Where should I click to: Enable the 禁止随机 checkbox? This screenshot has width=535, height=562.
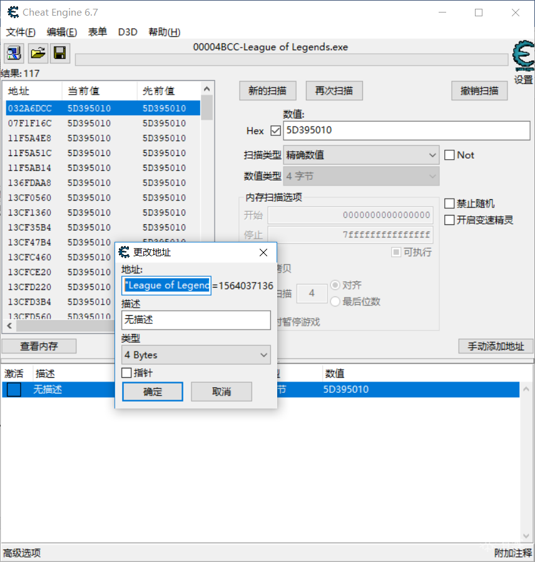point(449,204)
